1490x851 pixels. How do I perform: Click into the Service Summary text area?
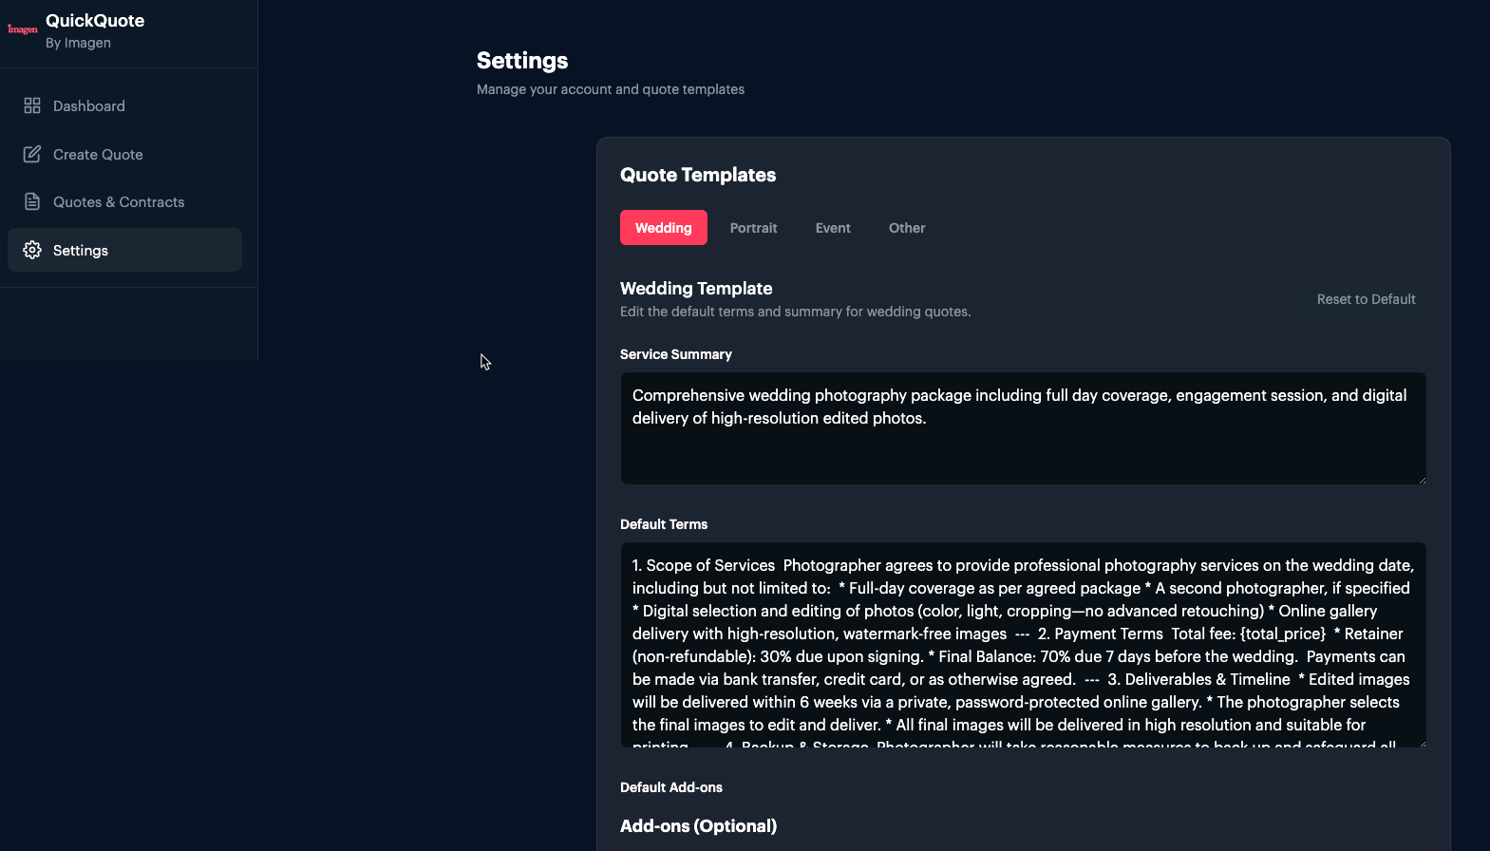click(x=1023, y=428)
